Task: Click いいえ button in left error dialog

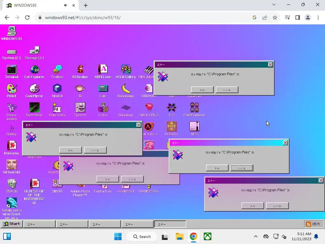Action: click(95, 150)
